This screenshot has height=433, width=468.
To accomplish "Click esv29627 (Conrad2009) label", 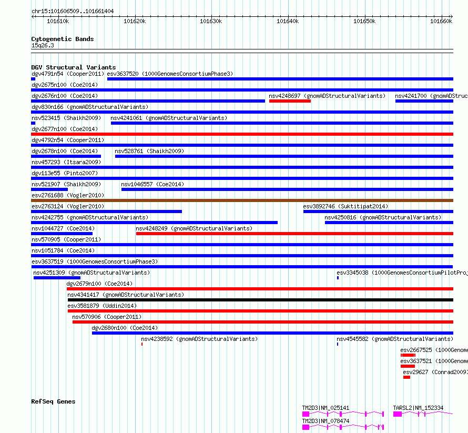I will (x=435, y=372).
